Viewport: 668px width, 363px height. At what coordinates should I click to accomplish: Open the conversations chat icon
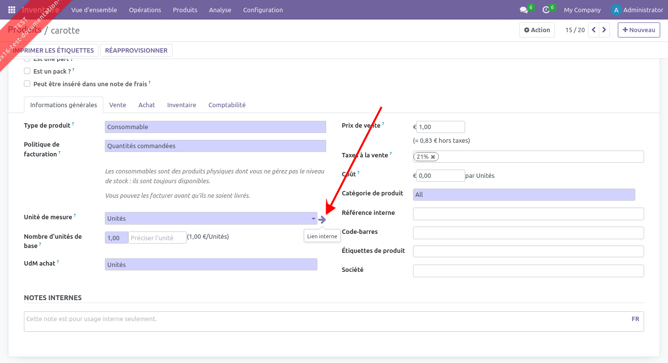tap(524, 10)
